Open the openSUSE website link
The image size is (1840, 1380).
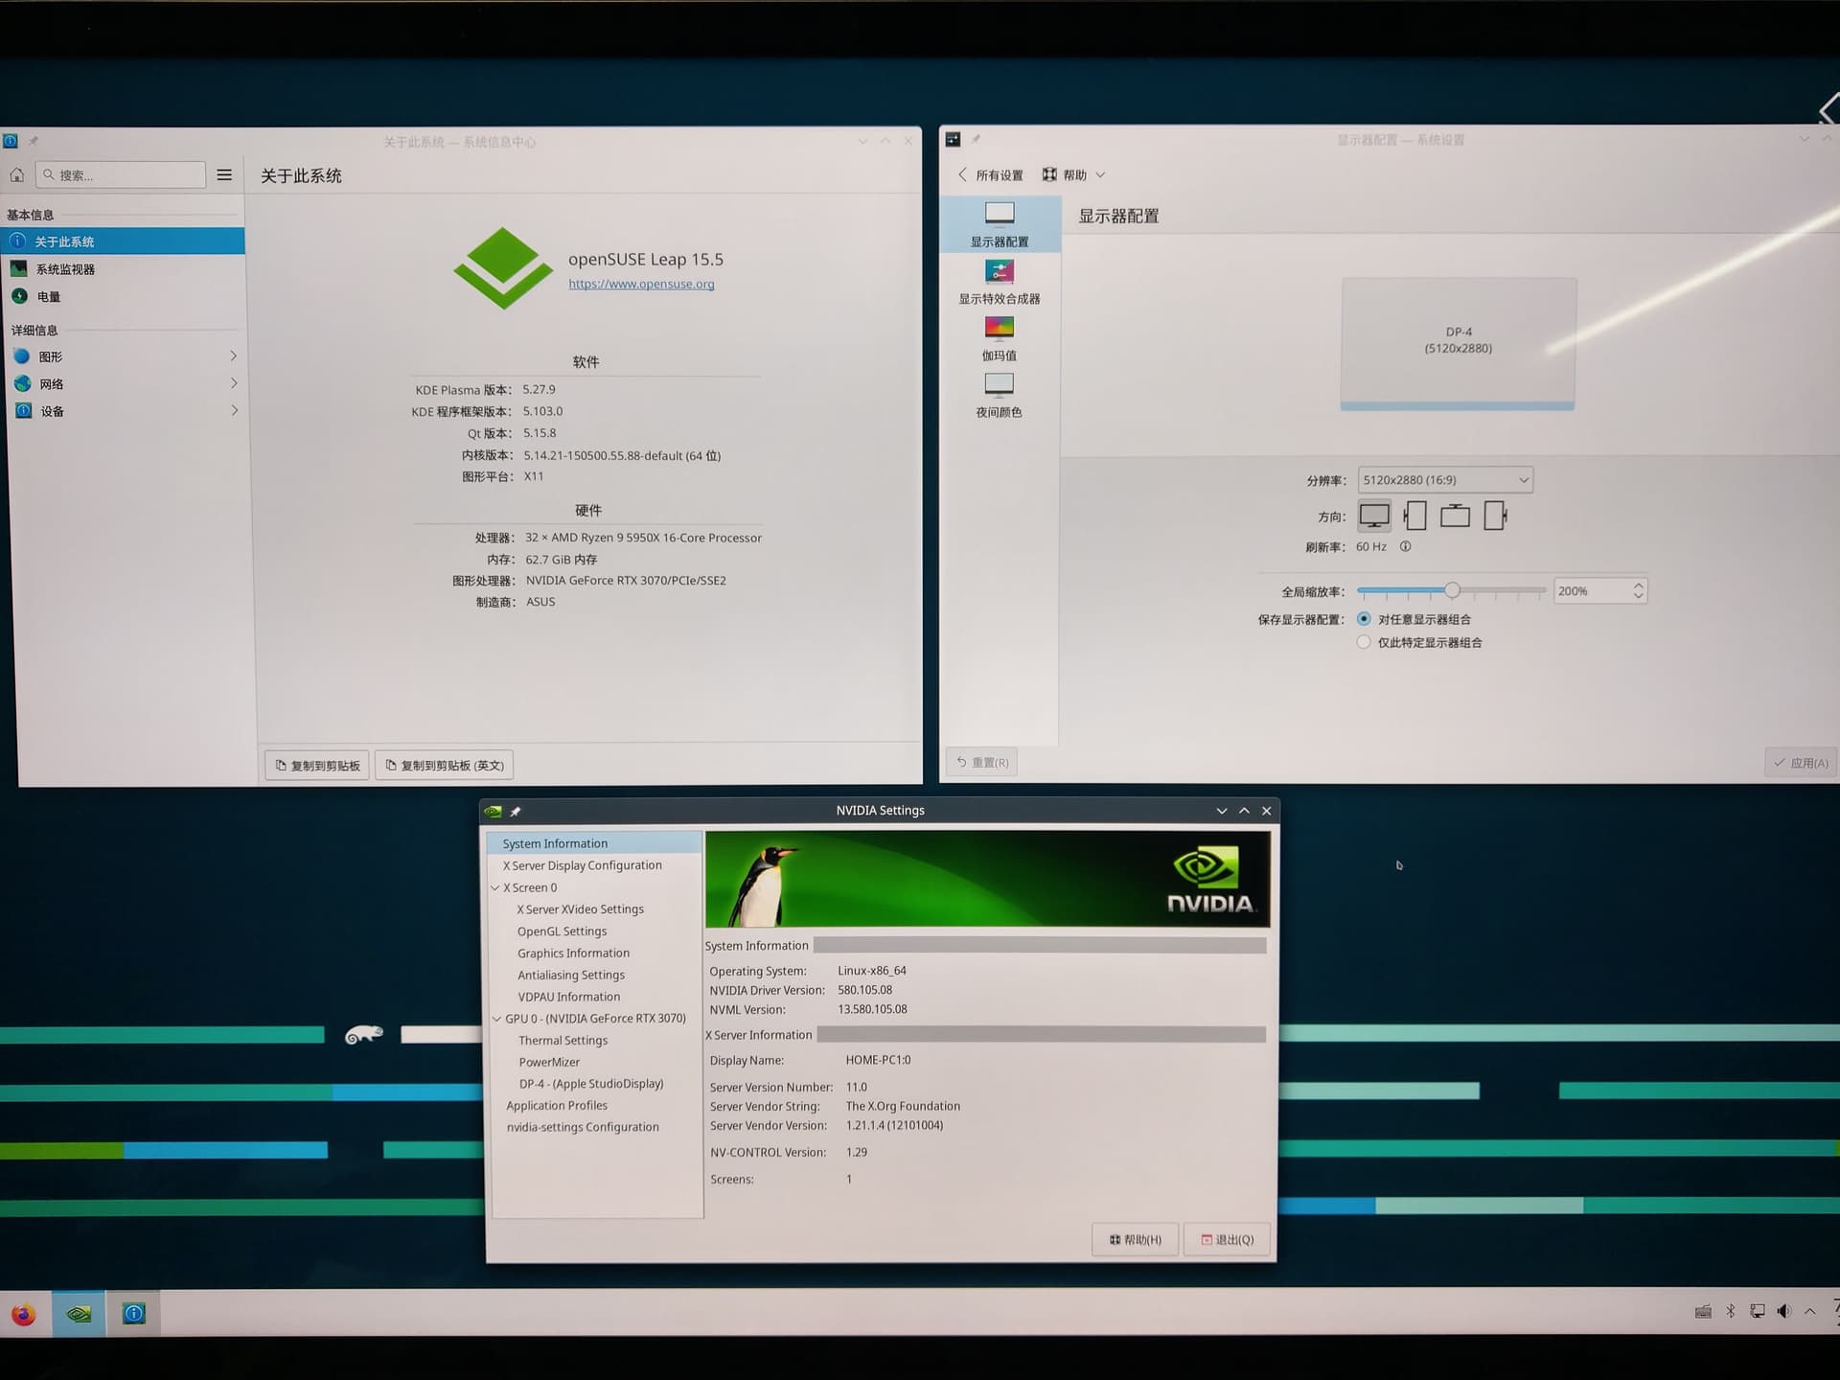[x=641, y=284]
